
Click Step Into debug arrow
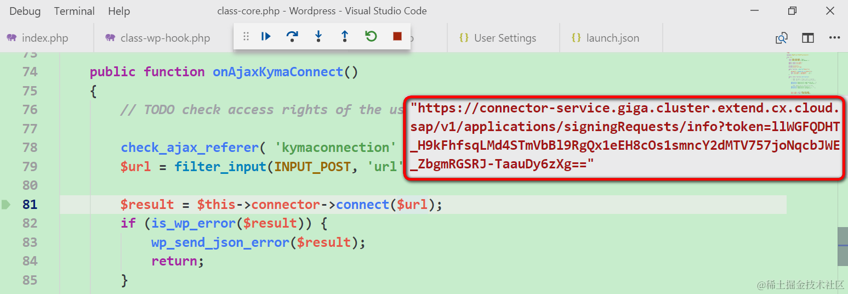[318, 37]
